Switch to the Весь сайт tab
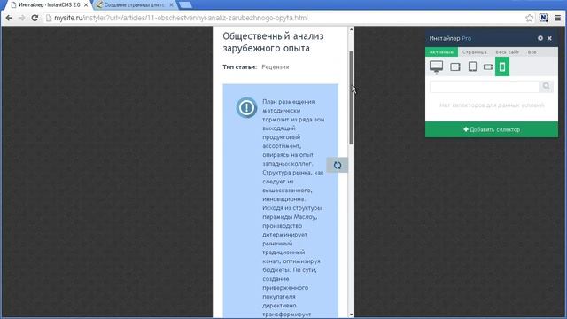Screen dimensions: 567x319 [507, 52]
